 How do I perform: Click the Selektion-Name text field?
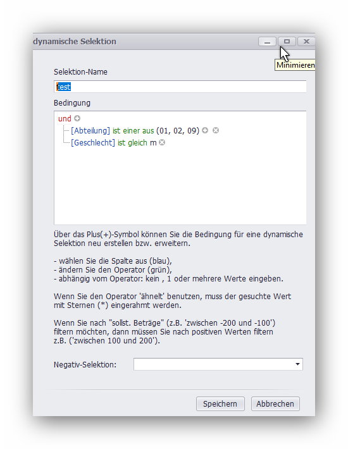pyautogui.click(x=180, y=87)
